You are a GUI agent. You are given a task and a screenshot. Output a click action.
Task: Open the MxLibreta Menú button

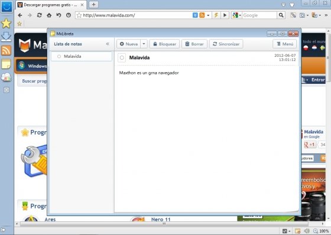point(285,44)
